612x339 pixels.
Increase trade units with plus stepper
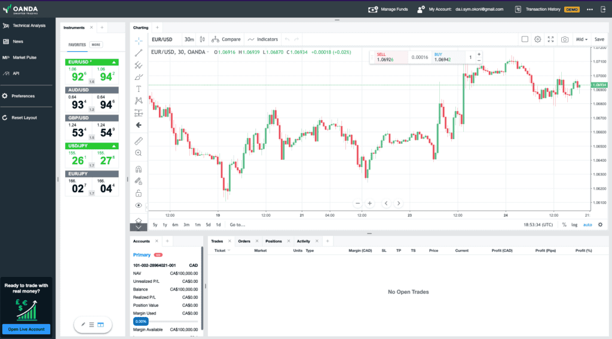479,54
